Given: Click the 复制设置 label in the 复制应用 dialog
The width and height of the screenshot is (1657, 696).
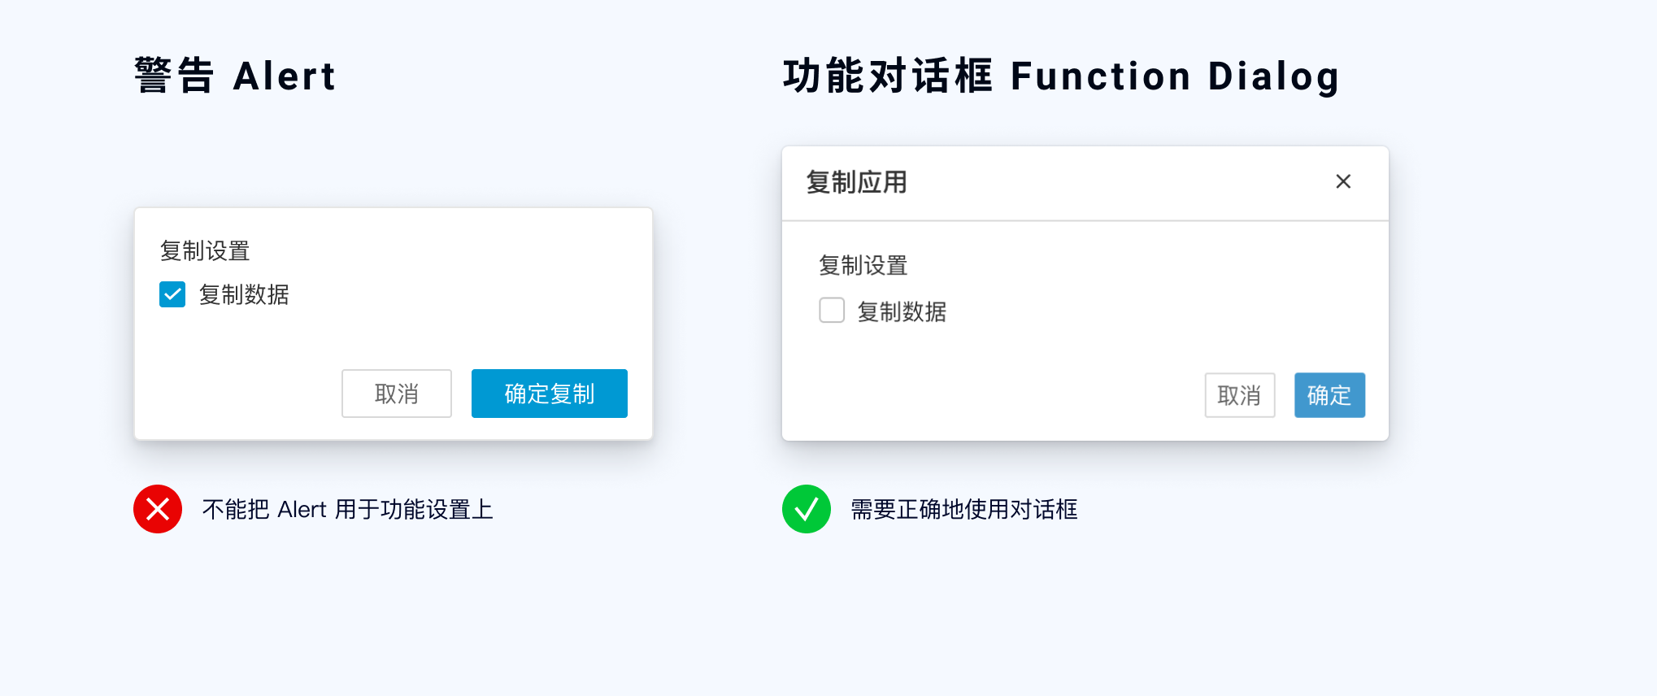Looking at the screenshot, I should point(863,265).
